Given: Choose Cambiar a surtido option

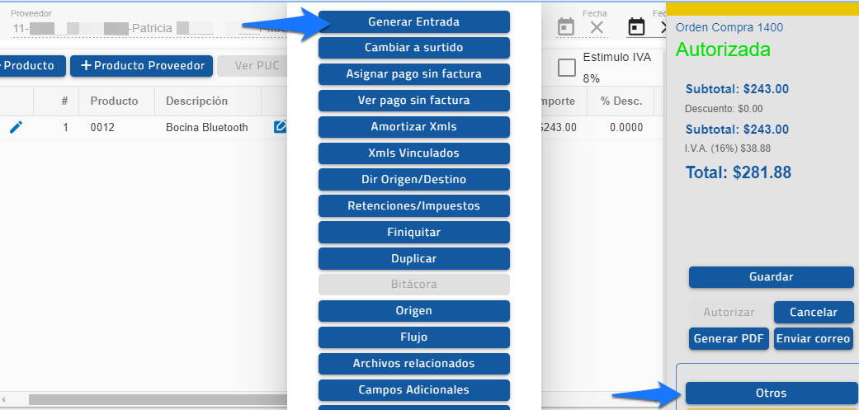Looking at the screenshot, I should click(x=413, y=48).
